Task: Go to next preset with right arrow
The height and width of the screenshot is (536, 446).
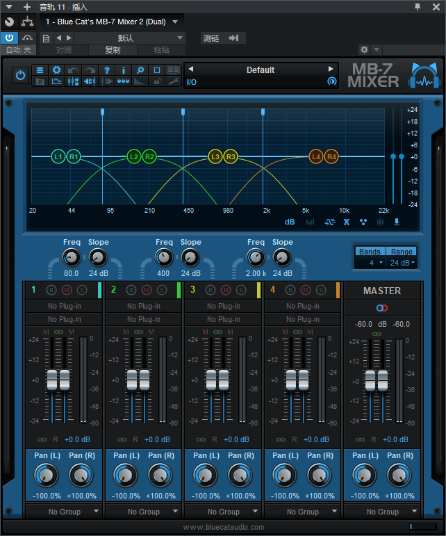Action: (x=331, y=69)
